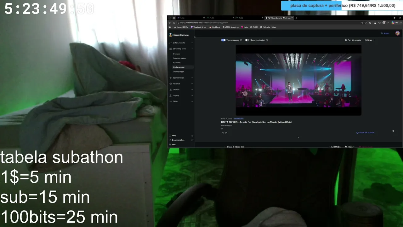Open the browser three-dot menu
This screenshot has height=227, width=403.
point(388,23)
